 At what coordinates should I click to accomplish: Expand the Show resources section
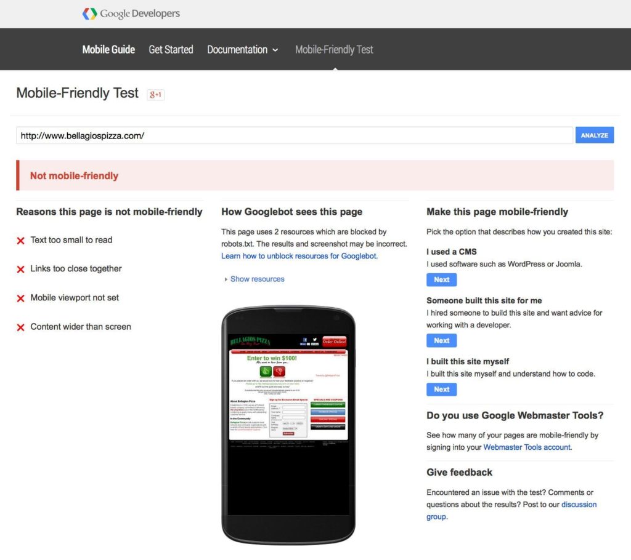click(257, 279)
